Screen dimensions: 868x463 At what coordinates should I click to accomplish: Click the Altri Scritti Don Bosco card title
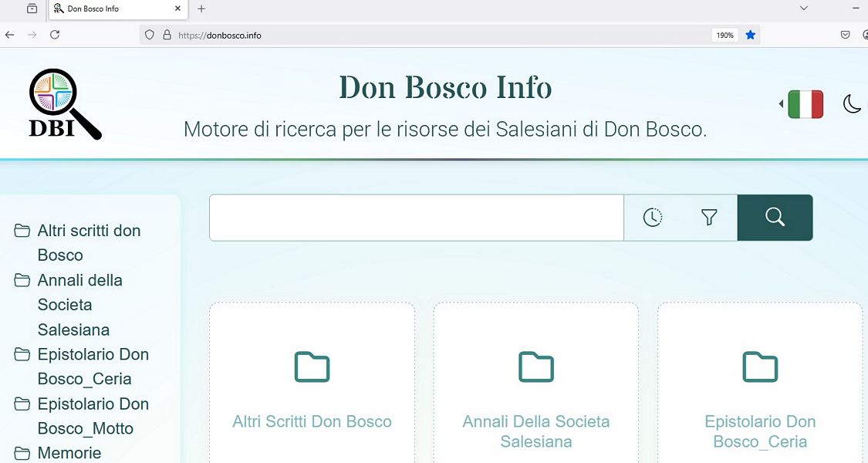(312, 421)
